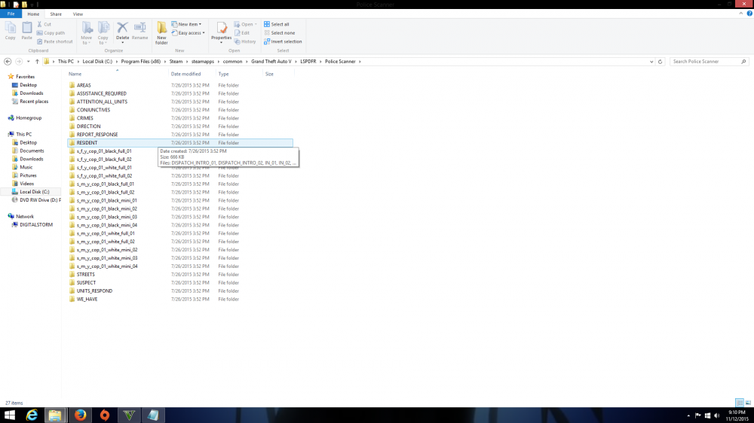Click steamapps in the address breadcrumb
The height and width of the screenshot is (423, 754).
click(202, 62)
